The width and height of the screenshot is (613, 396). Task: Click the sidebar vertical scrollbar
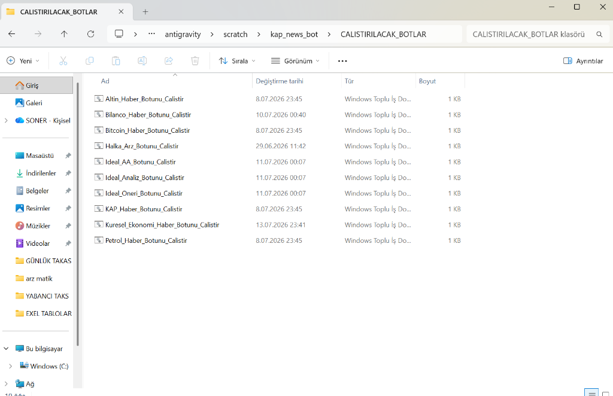78,214
